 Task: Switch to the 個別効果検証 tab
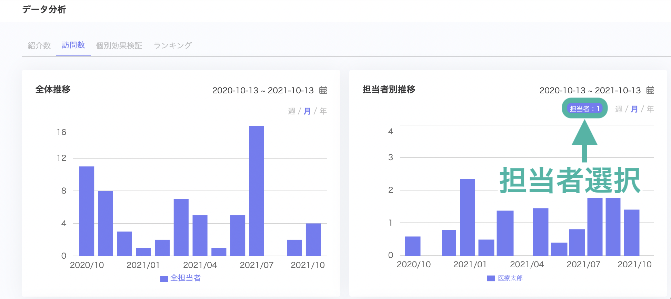tap(119, 45)
